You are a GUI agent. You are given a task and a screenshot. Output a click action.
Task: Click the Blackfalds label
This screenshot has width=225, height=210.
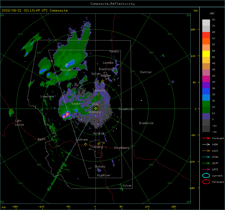tap(106, 69)
